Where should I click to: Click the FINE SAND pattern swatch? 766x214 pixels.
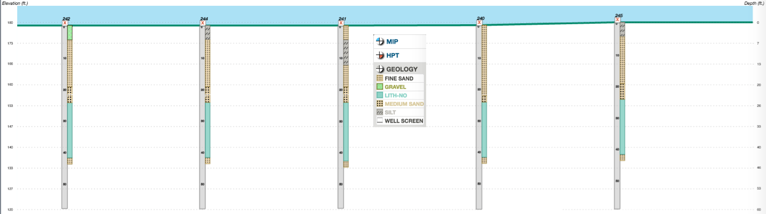380,79
